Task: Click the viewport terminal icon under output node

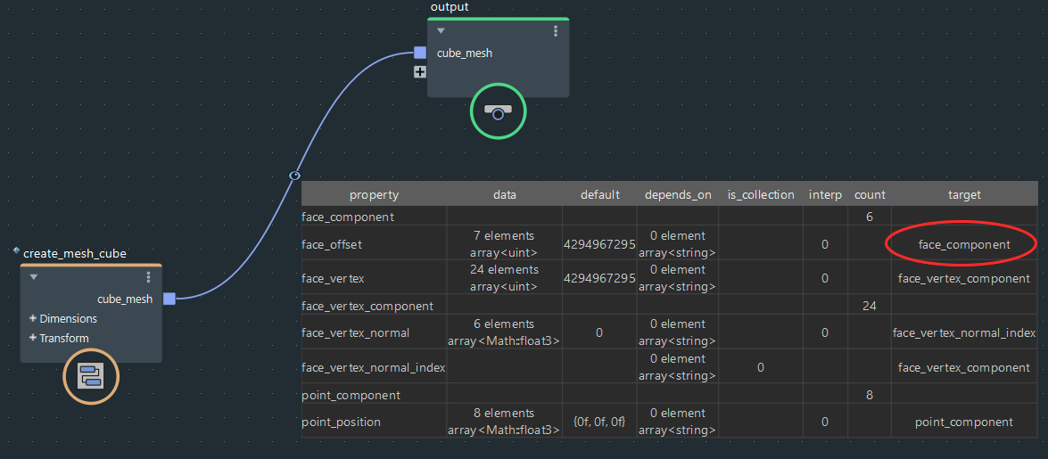Action: click(x=499, y=111)
